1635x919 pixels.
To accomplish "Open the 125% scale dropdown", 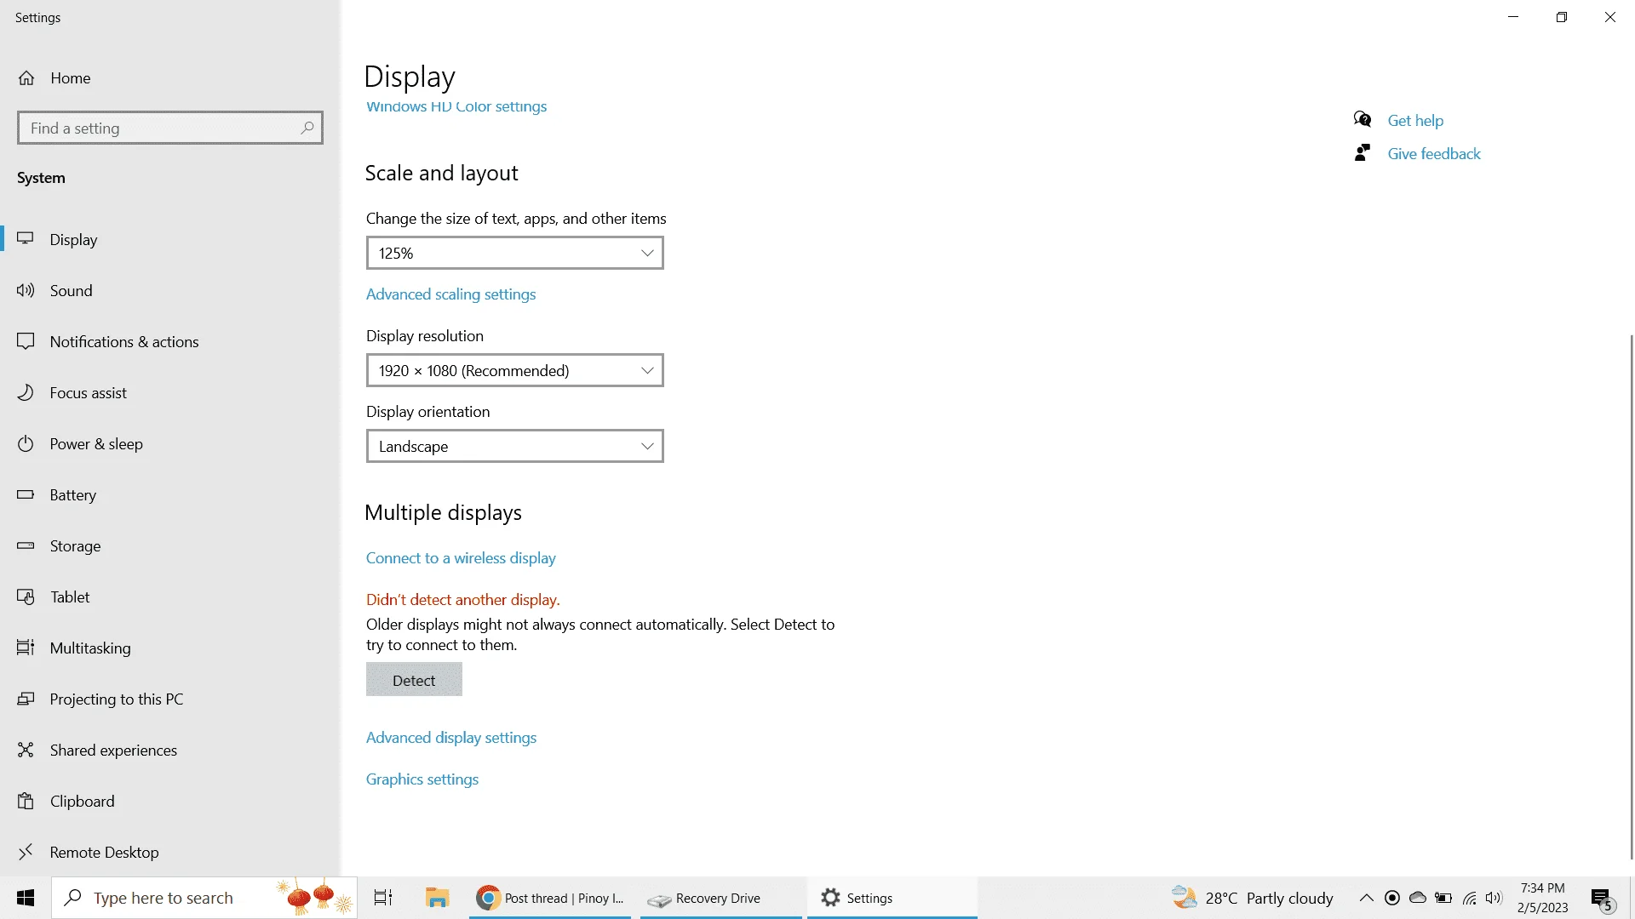I will pyautogui.click(x=514, y=253).
